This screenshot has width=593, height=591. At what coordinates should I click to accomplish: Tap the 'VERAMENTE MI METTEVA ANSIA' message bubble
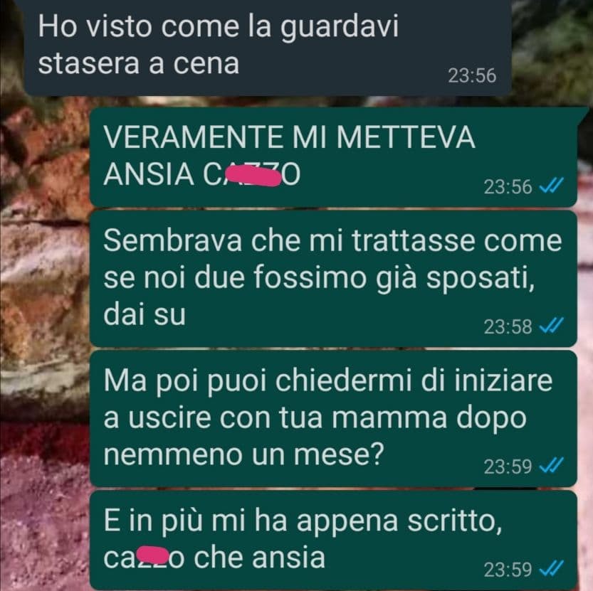334,157
